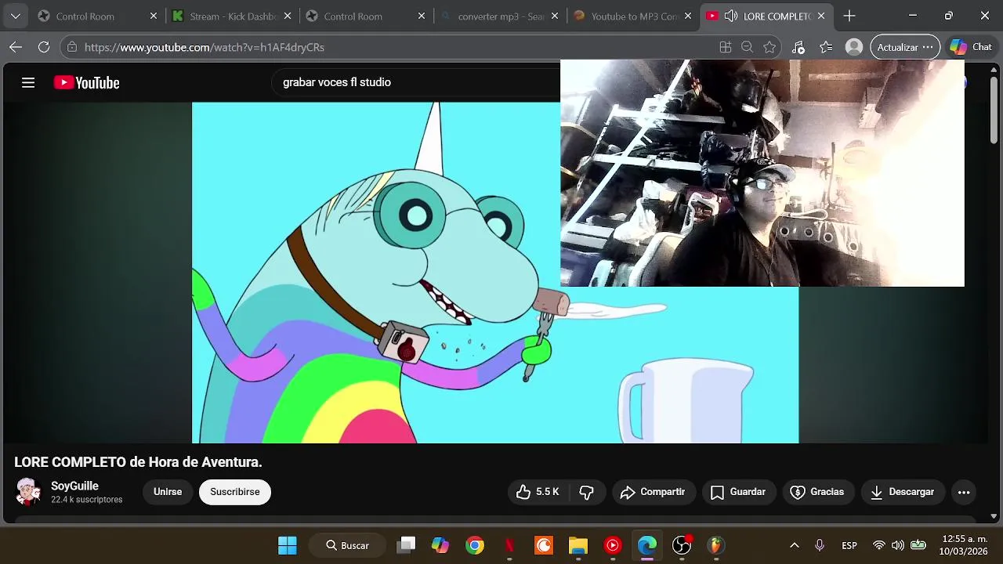Click the taskbar Buscar search box

(347, 545)
